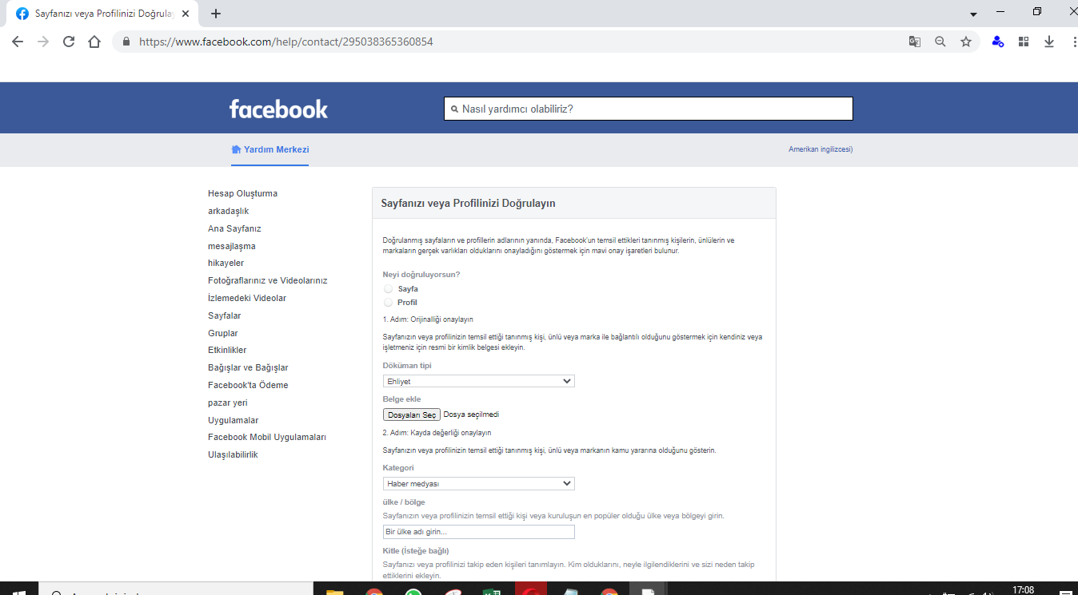Screen dimensions: 1078x595
Task: Click the ülke / bölge label
Action: 404,502
